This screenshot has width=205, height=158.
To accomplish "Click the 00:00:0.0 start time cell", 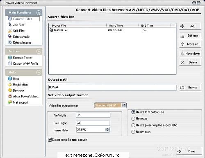I will pos(115,30).
